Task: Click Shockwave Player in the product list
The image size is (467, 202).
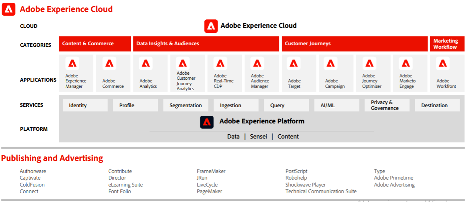Action: coord(306,185)
